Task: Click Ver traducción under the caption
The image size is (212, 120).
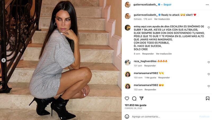Action: coord(162,19)
